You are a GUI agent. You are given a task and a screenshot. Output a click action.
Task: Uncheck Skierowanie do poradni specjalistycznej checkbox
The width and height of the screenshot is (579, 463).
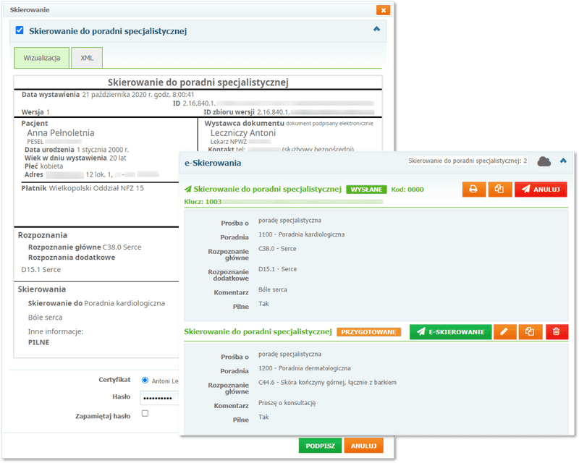[20, 30]
